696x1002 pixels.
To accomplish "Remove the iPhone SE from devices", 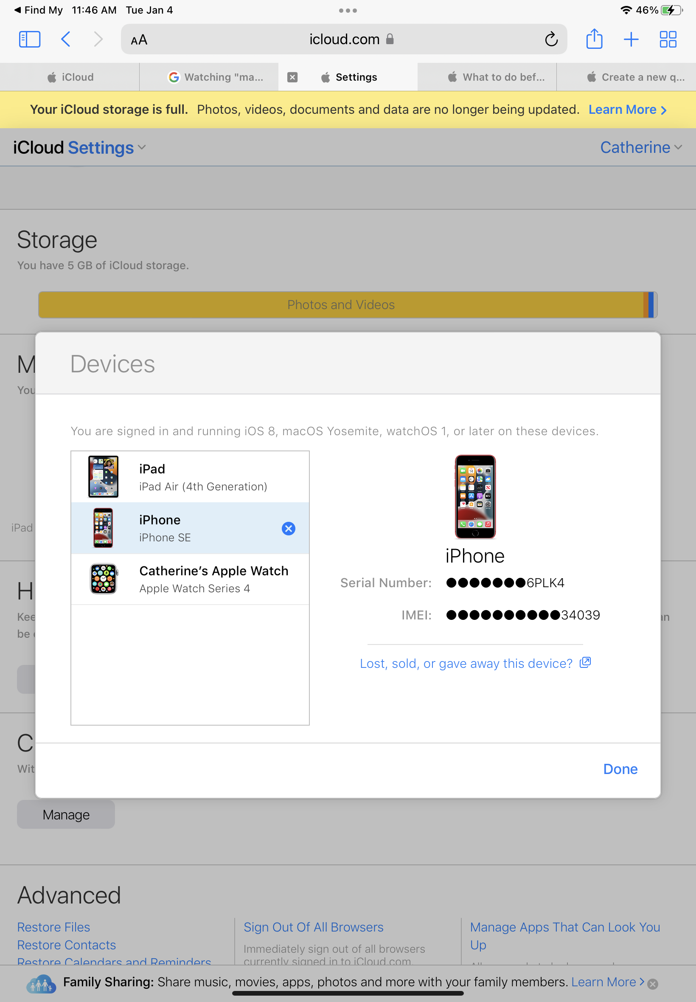I will 288,528.
